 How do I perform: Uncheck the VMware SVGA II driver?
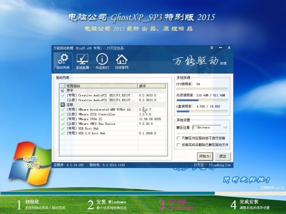click(x=63, y=119)
